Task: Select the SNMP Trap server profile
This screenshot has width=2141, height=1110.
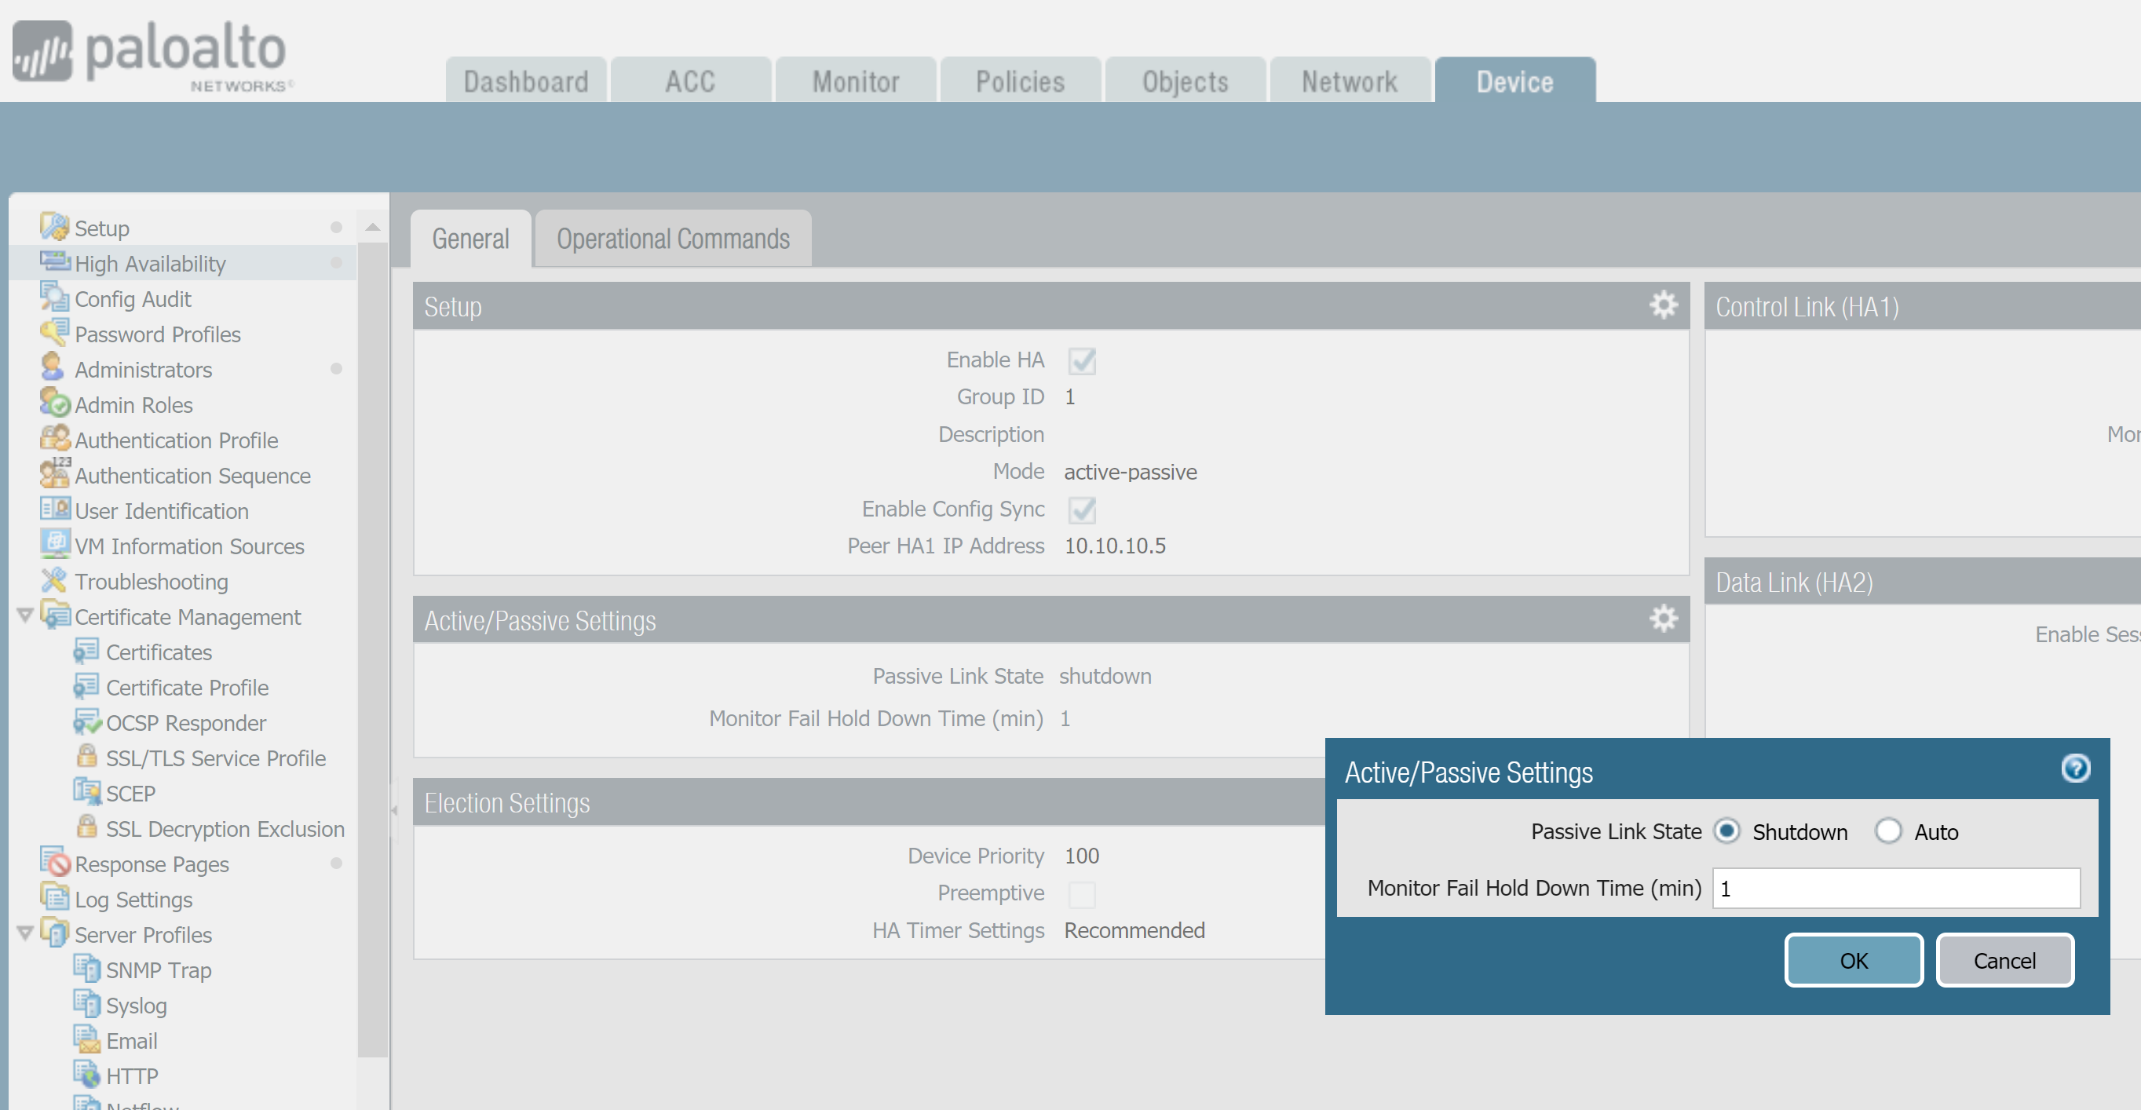Action: pos(157,969)
